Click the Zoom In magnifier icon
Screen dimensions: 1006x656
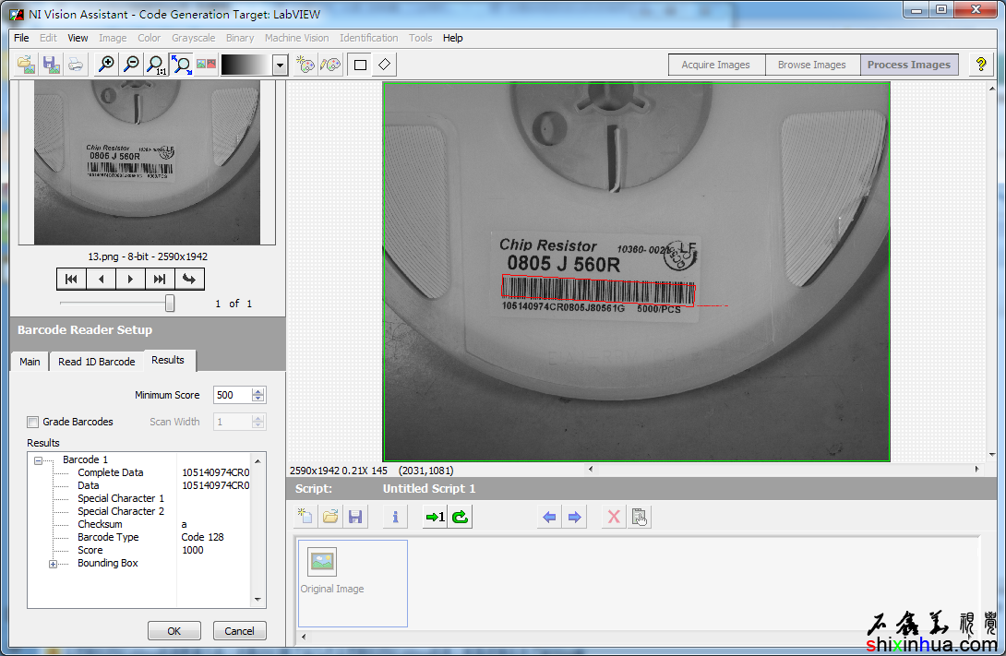[107, 65]
